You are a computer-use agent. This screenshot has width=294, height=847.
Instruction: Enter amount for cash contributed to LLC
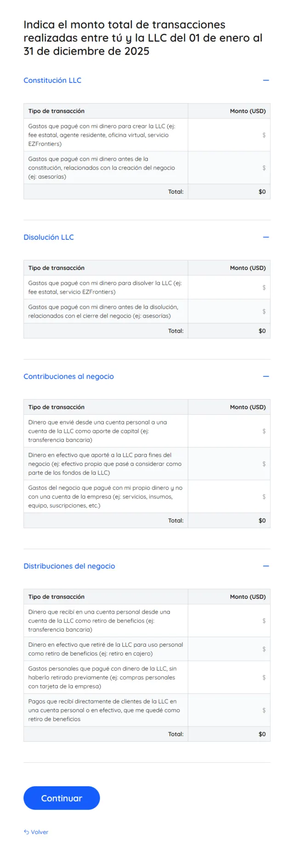pyautogui.click(x=229, y=464)
